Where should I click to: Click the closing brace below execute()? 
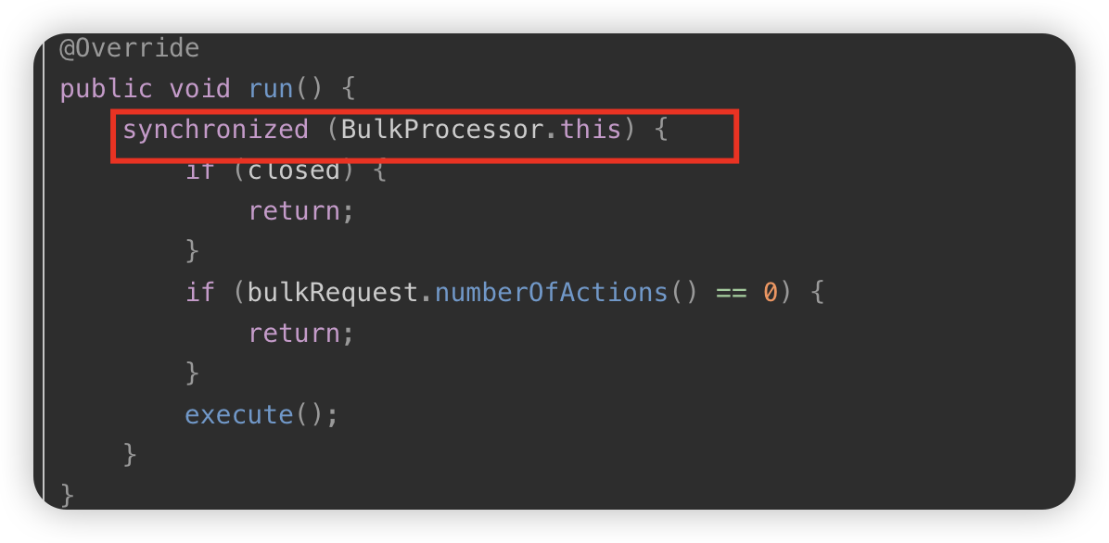pos(130,455)
